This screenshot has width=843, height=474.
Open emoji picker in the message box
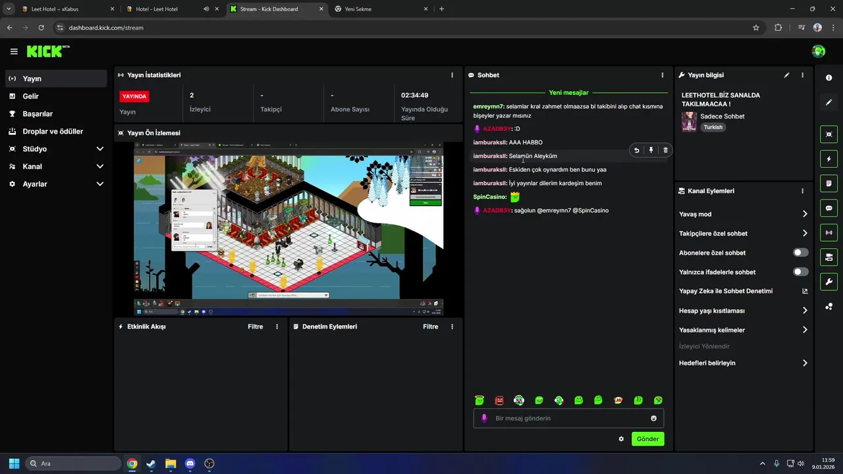click(653, 418)
